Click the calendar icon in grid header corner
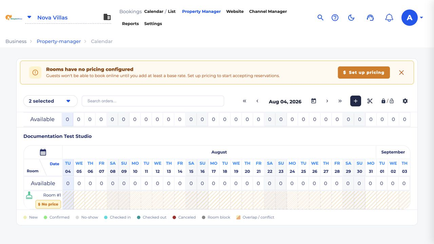 point(43,152)
